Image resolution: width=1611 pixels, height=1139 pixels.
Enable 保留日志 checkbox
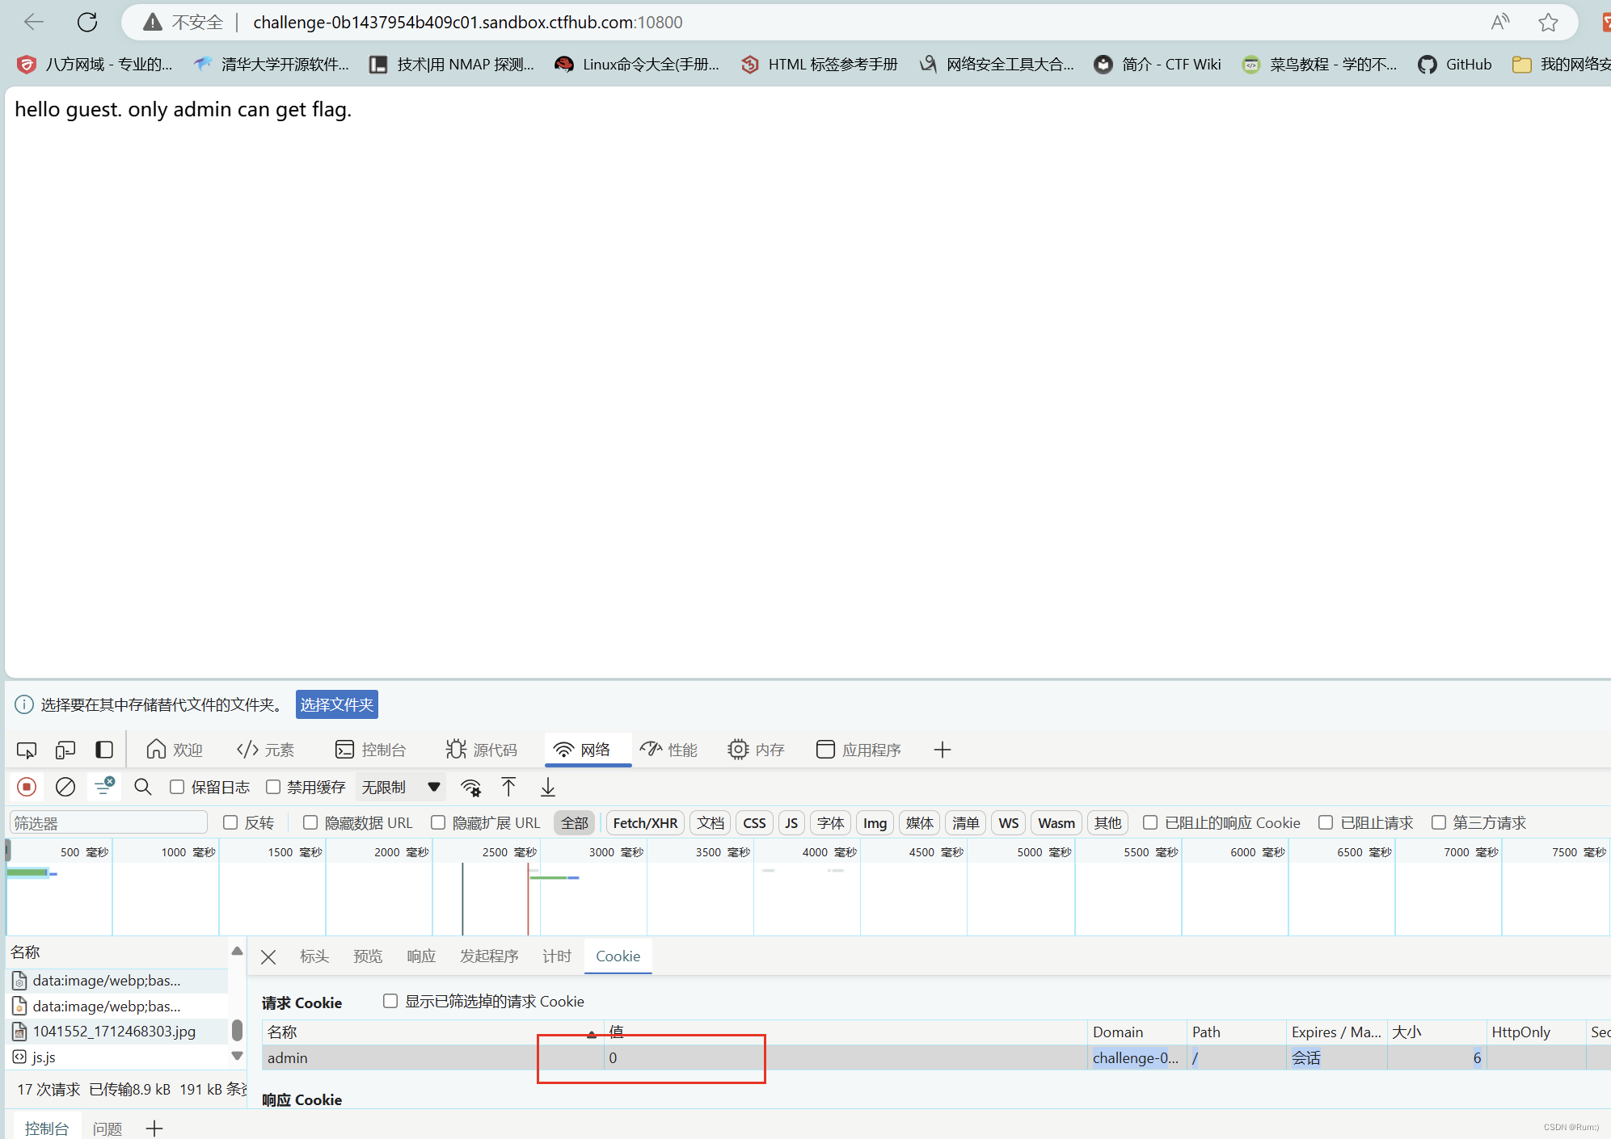point(177,787)
